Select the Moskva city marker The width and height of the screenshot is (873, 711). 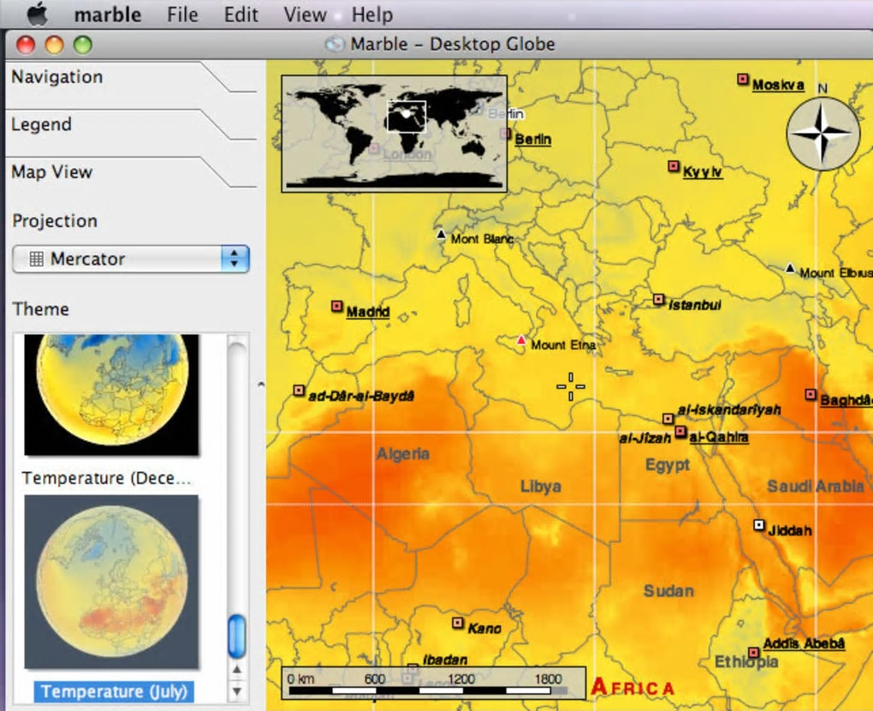tap(743, 79)
